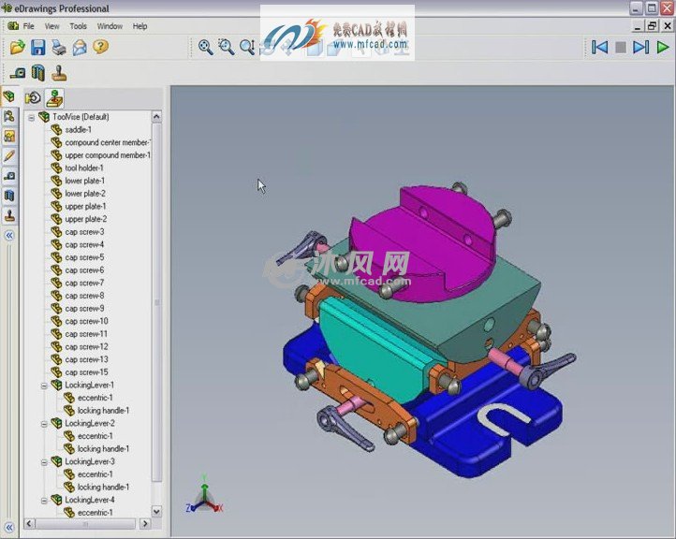Open the Markup pencil sidebar icon
This screenshot has width=676, height=539.
point(9,156)
